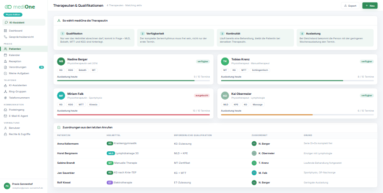Viewport: 383px width, 193px height.
Task: Open Posteingang inbox icon
Action: tap(5, 110)
